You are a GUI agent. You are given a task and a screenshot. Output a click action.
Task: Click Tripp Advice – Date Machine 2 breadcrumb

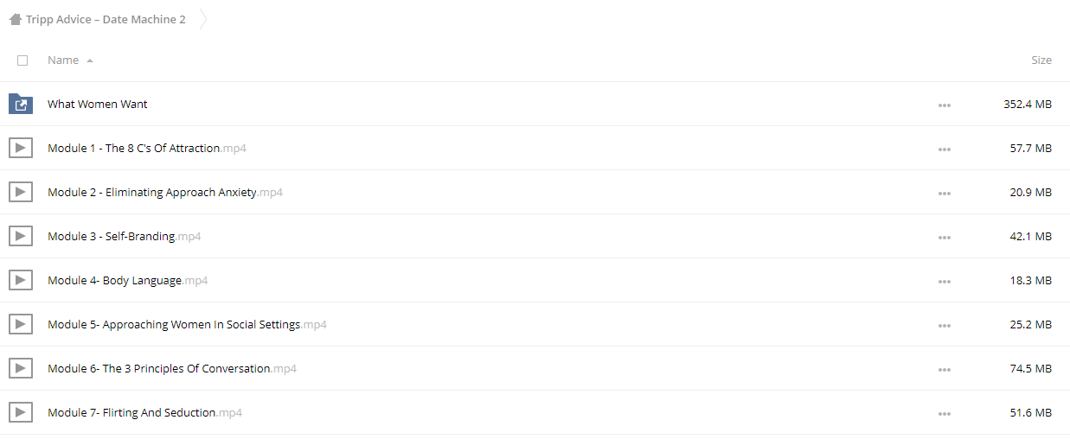point(106,19)
